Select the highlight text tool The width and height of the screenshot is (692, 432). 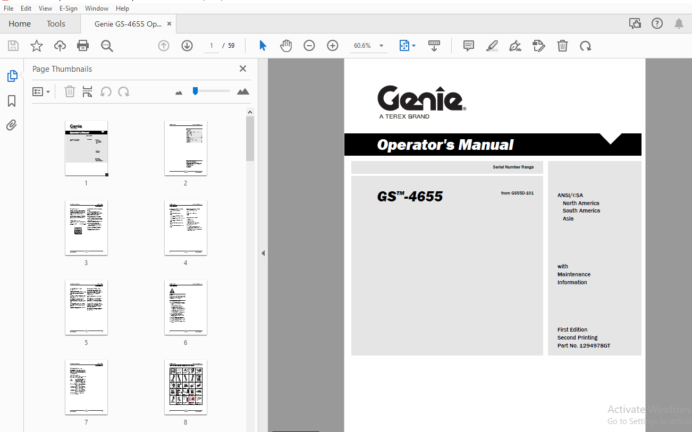click(x=492, y=46)
